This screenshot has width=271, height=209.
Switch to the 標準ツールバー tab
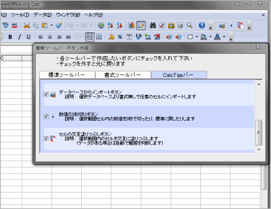67,75
